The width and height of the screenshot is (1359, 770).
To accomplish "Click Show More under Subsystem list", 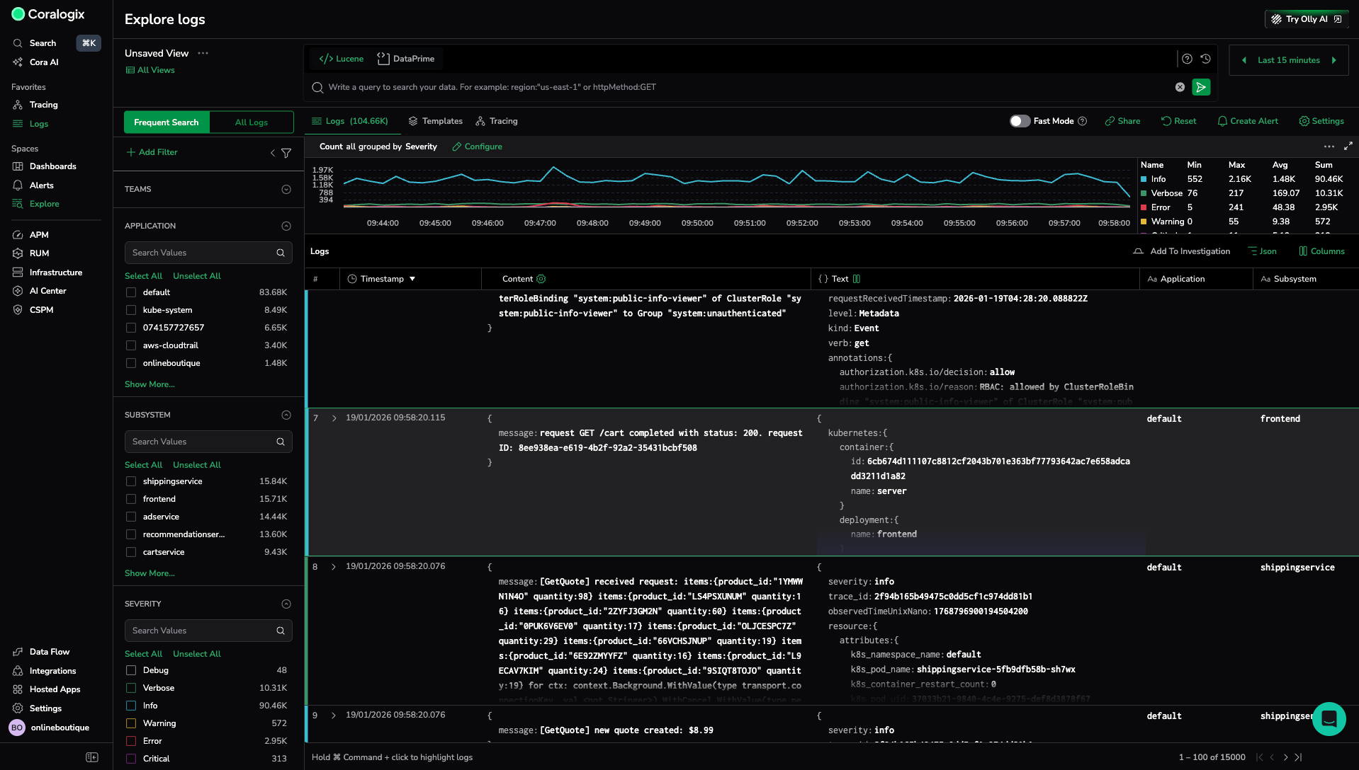I will tap(150, 573).
